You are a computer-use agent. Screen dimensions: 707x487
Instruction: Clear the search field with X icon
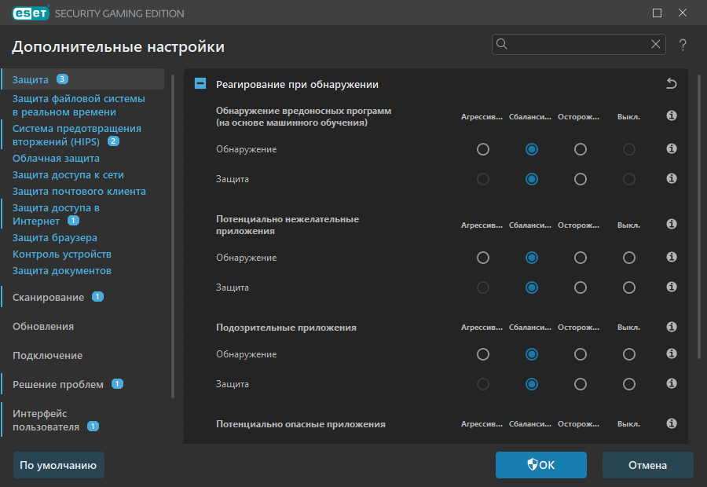[656, 44]
